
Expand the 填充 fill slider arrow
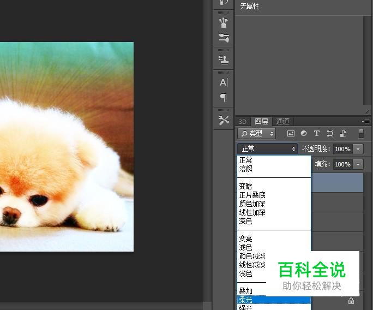coord(358,164)
